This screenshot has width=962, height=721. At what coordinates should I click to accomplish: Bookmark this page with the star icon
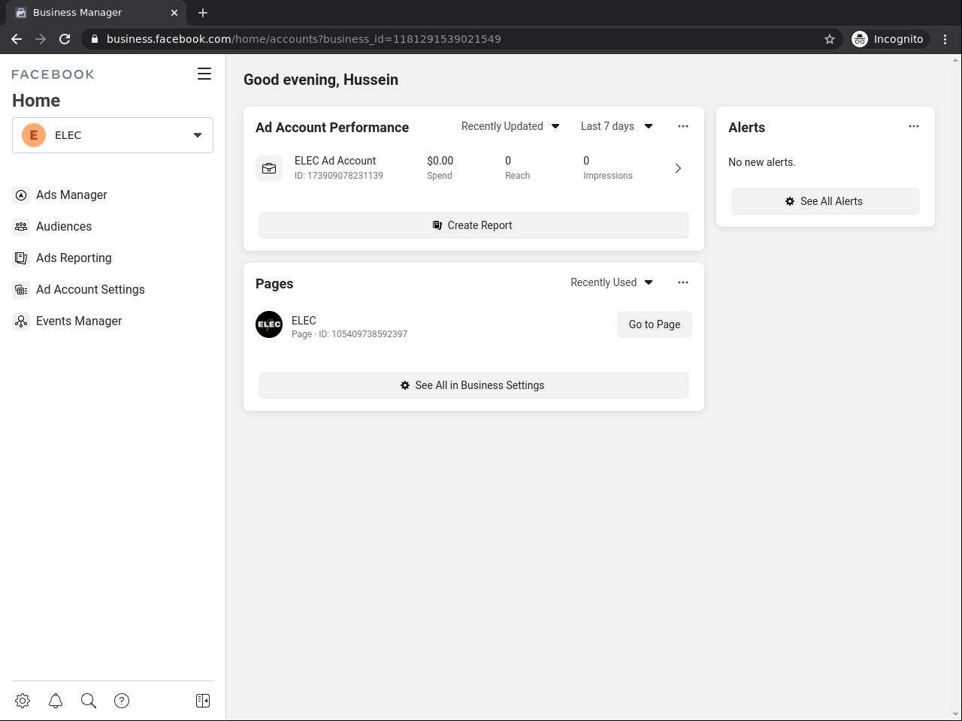click(x=830, y=39)
